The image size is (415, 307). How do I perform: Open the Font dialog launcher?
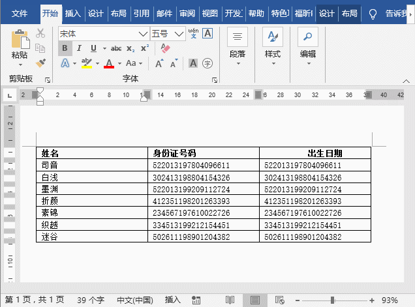tap(215, 80)
